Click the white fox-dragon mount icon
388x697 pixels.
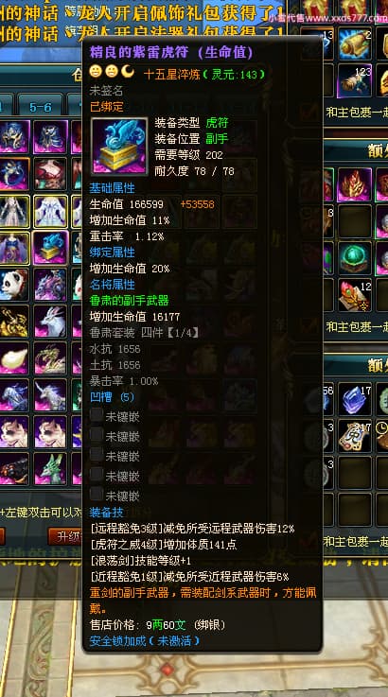[50, 322]
